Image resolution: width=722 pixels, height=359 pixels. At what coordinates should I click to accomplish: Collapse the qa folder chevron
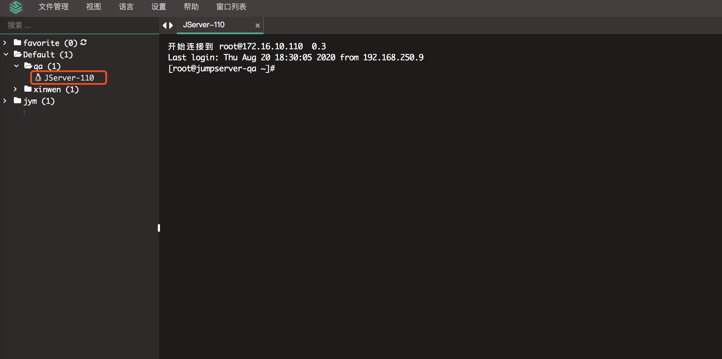(x=17, y=66)
